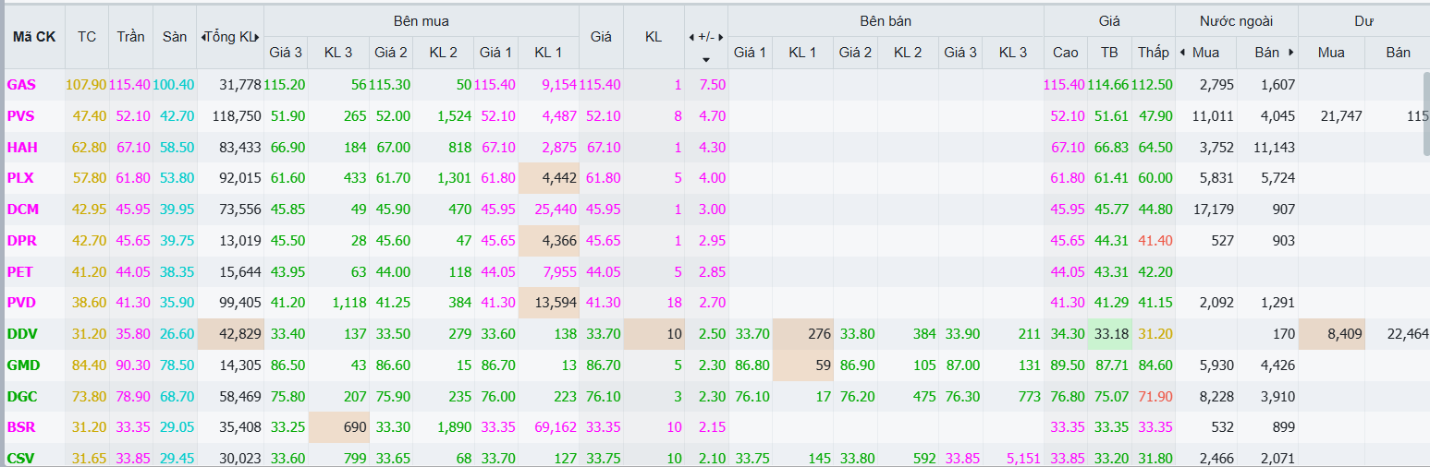This screenshot has height=467, width=1430.
Task: Open the PVS ticker link
Action: point(21,116)
